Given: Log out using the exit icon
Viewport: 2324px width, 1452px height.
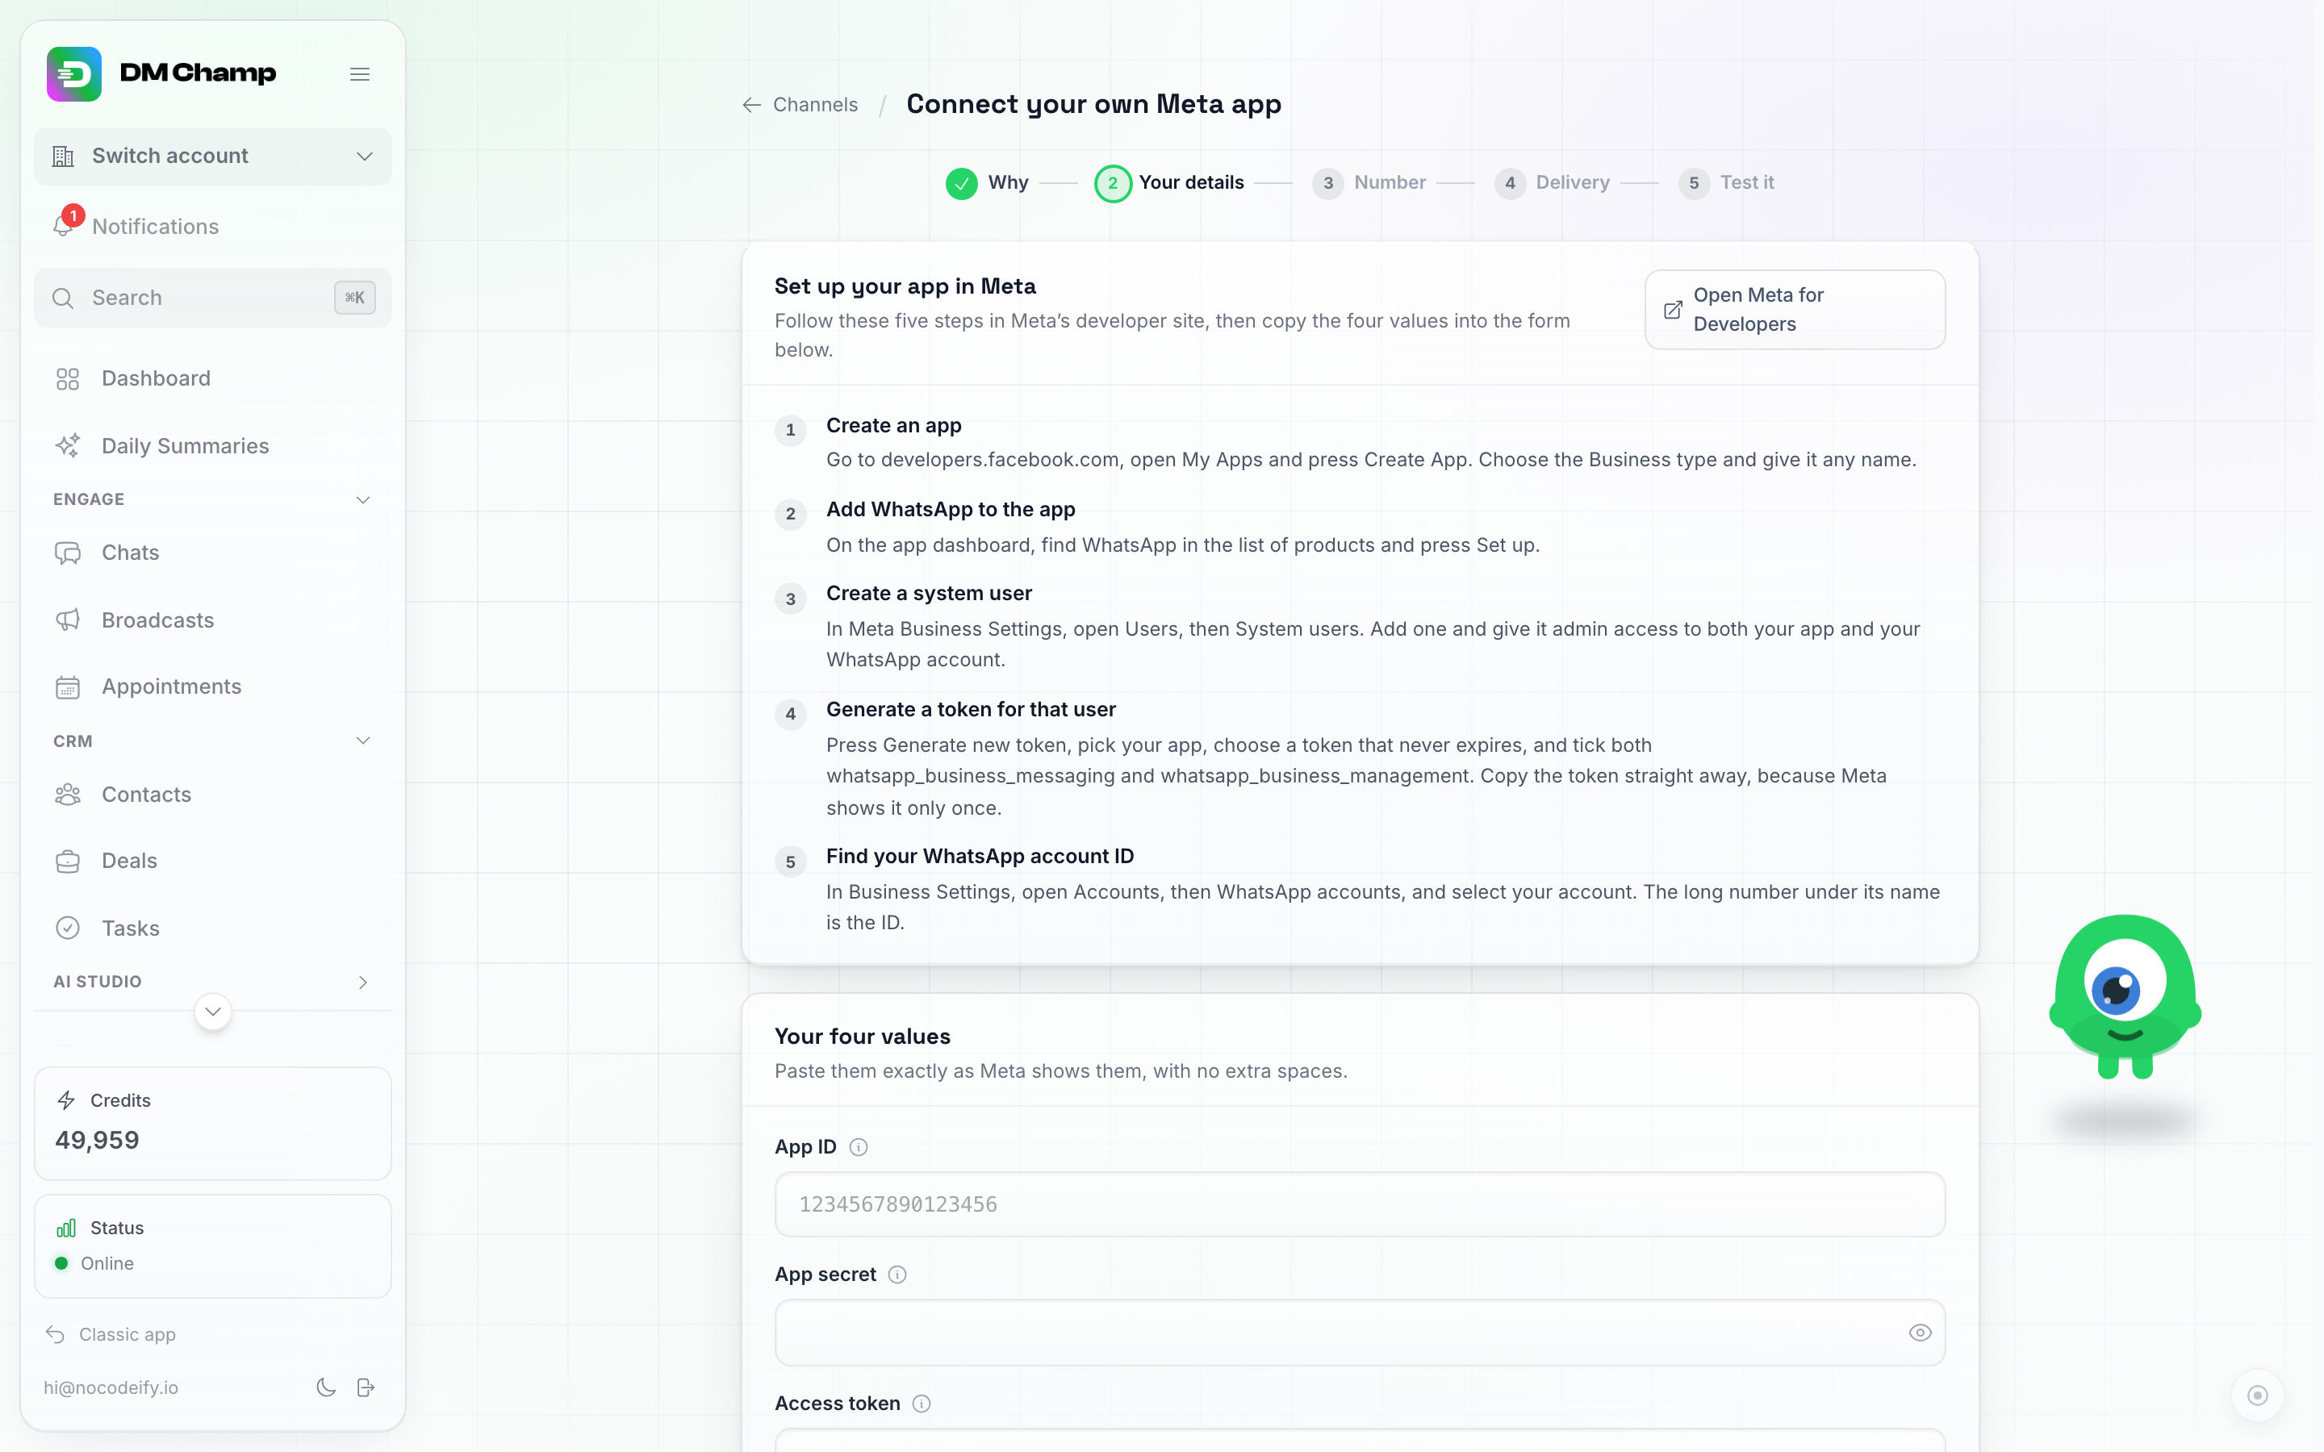Looking at the screenshot, I should point(366,1387).
